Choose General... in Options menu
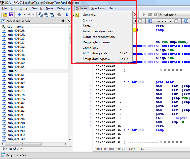 (103, 15)
